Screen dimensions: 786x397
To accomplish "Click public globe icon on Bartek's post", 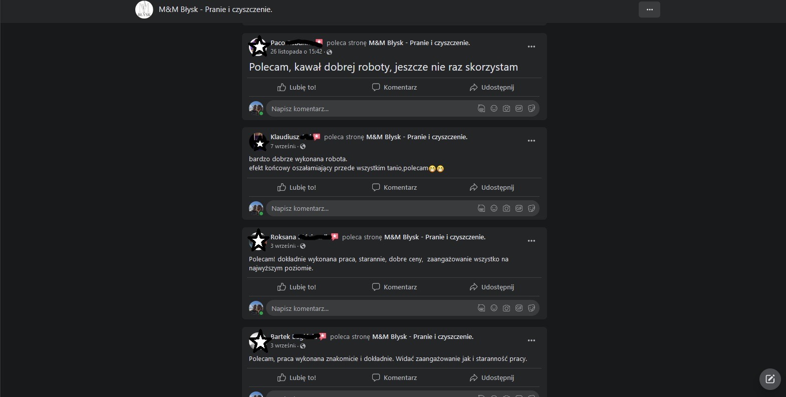I will click(303, 346).
